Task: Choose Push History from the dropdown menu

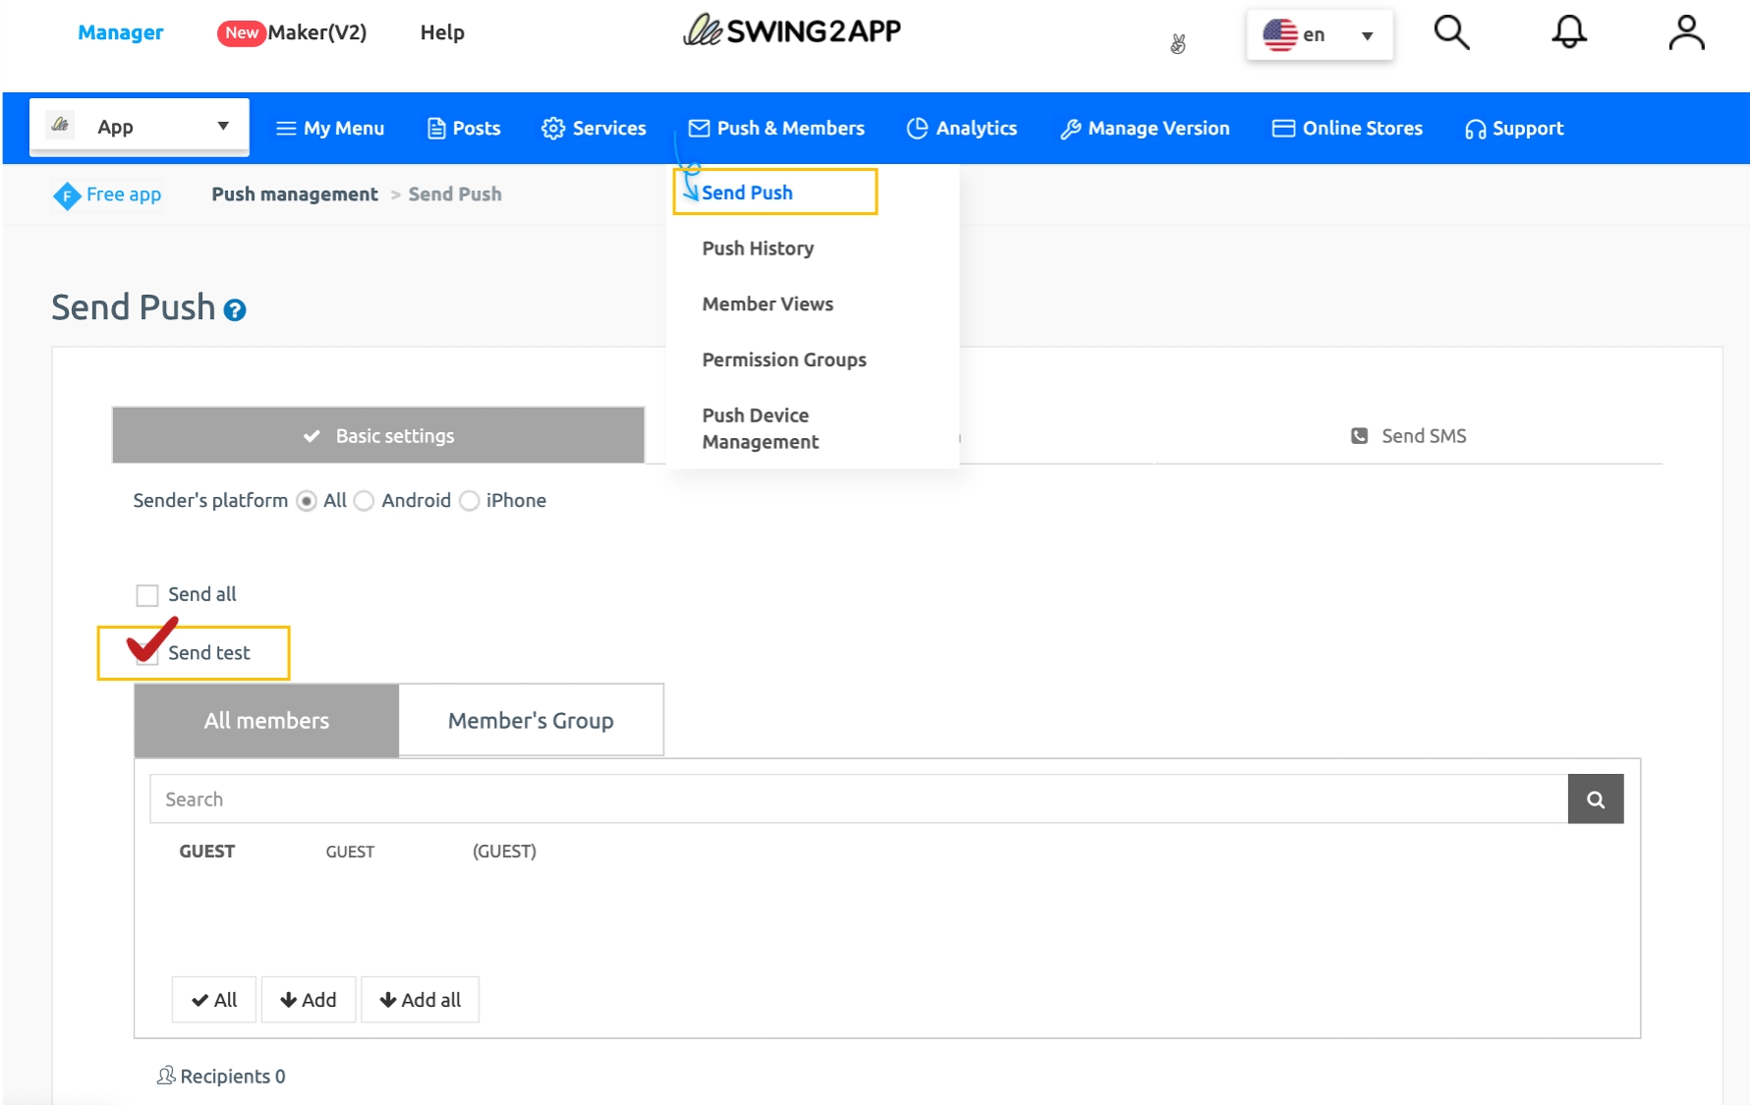Action: pyautogui.click(x=758, y=249)
